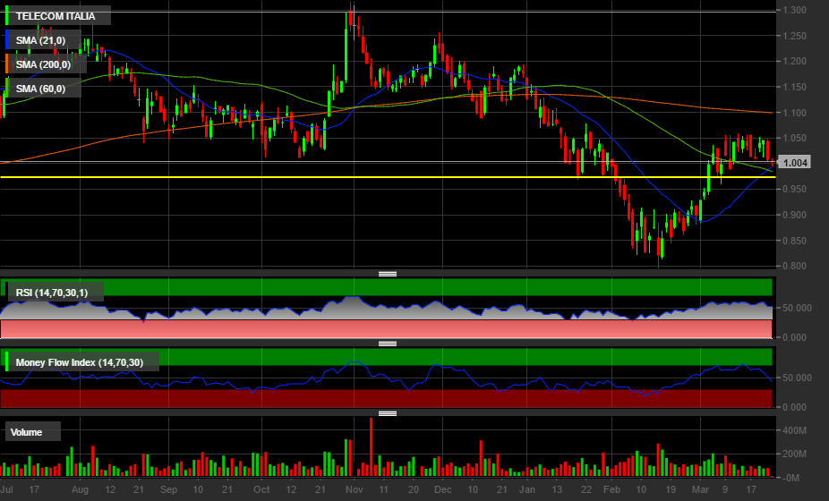
Task: Click the Mar date axis label
Action: click(700, 489)
